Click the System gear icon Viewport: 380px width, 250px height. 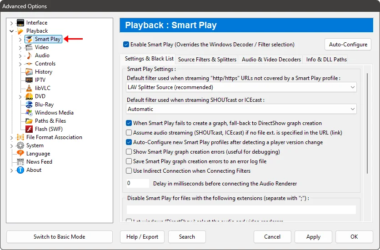pos(20,145)
